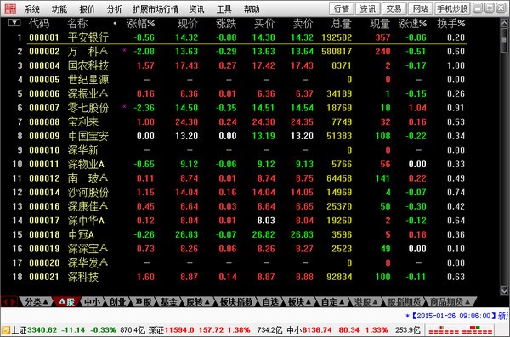This screenshot has height=337, width=510.
Task: Toggle the 行情 view button
Action: (342, 8)
